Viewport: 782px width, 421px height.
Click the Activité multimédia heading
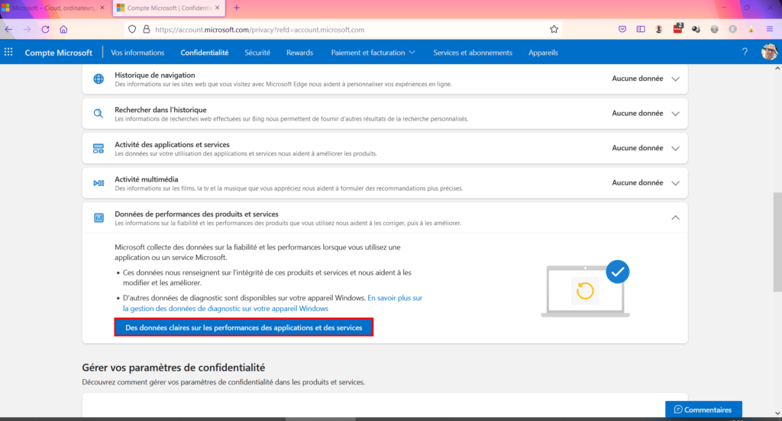pyautogui.click(x=146, y=179)
